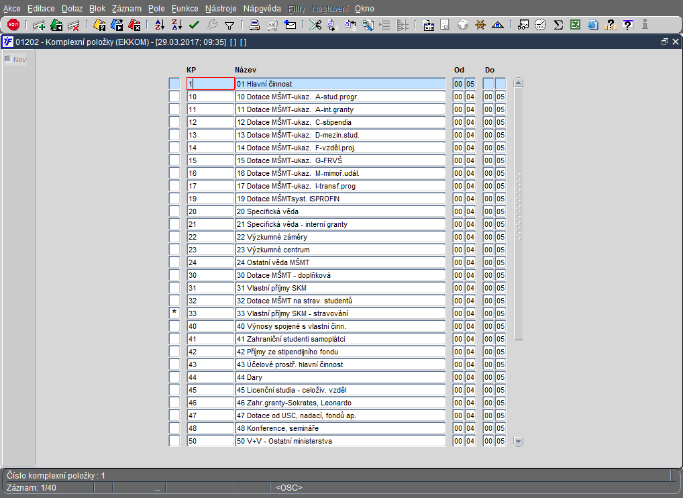Click the field '50 V+V - Ostatní ministerstva'
This screenshot has width=683, height=498.
point(340,441)
